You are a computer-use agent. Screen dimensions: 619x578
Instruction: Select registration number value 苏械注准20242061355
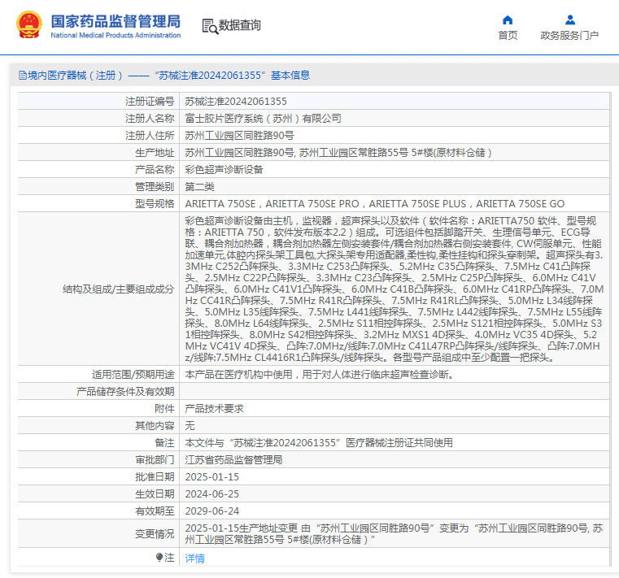pyautogui.click(x=236, y=102)
